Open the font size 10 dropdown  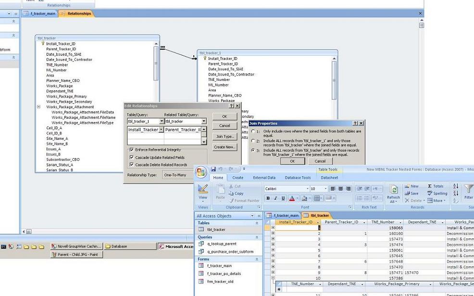click(x=325, y=188)
